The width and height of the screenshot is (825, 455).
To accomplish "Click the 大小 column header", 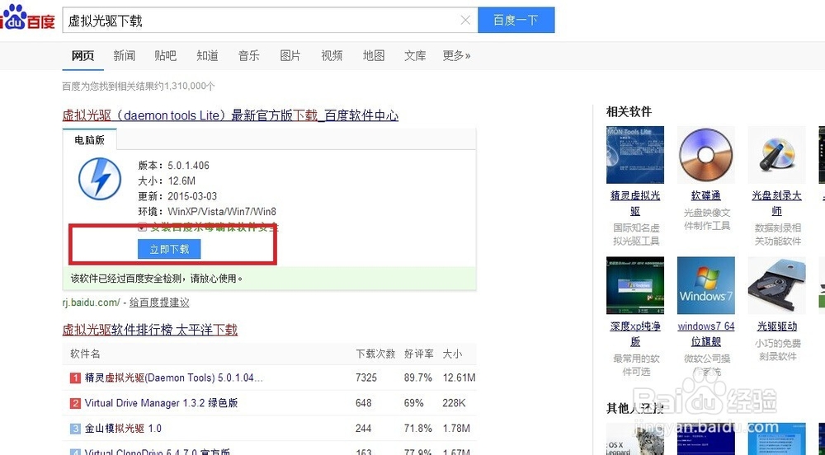I will pos(452,354).
